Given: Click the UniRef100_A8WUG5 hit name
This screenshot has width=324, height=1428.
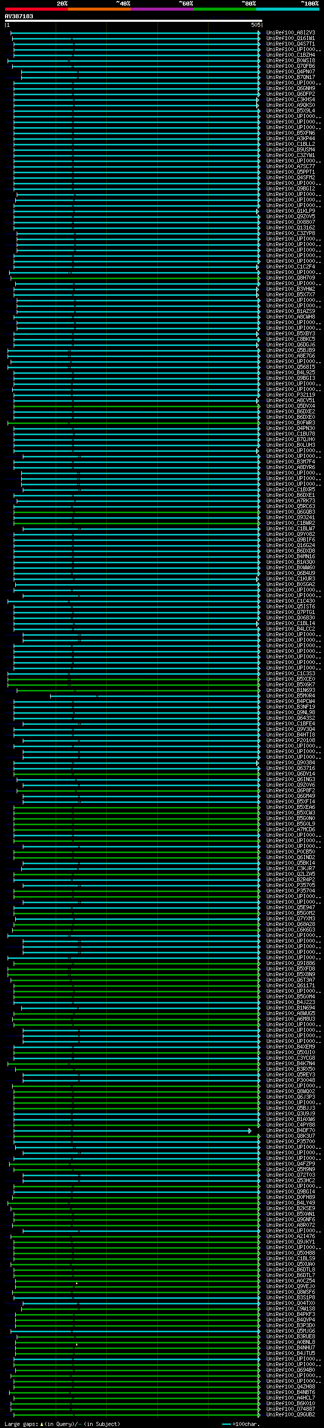Looking at the screenshot, I should [291, 1013].
